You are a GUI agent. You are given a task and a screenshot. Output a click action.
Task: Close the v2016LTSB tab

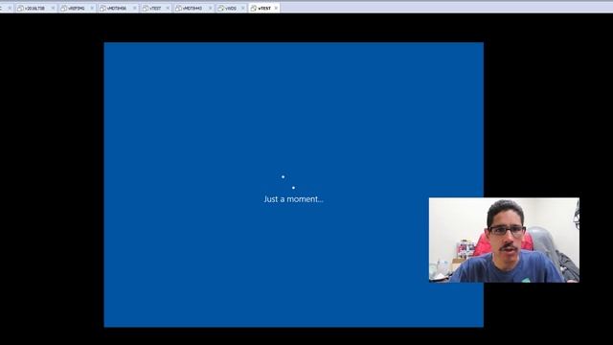[53, 9]
